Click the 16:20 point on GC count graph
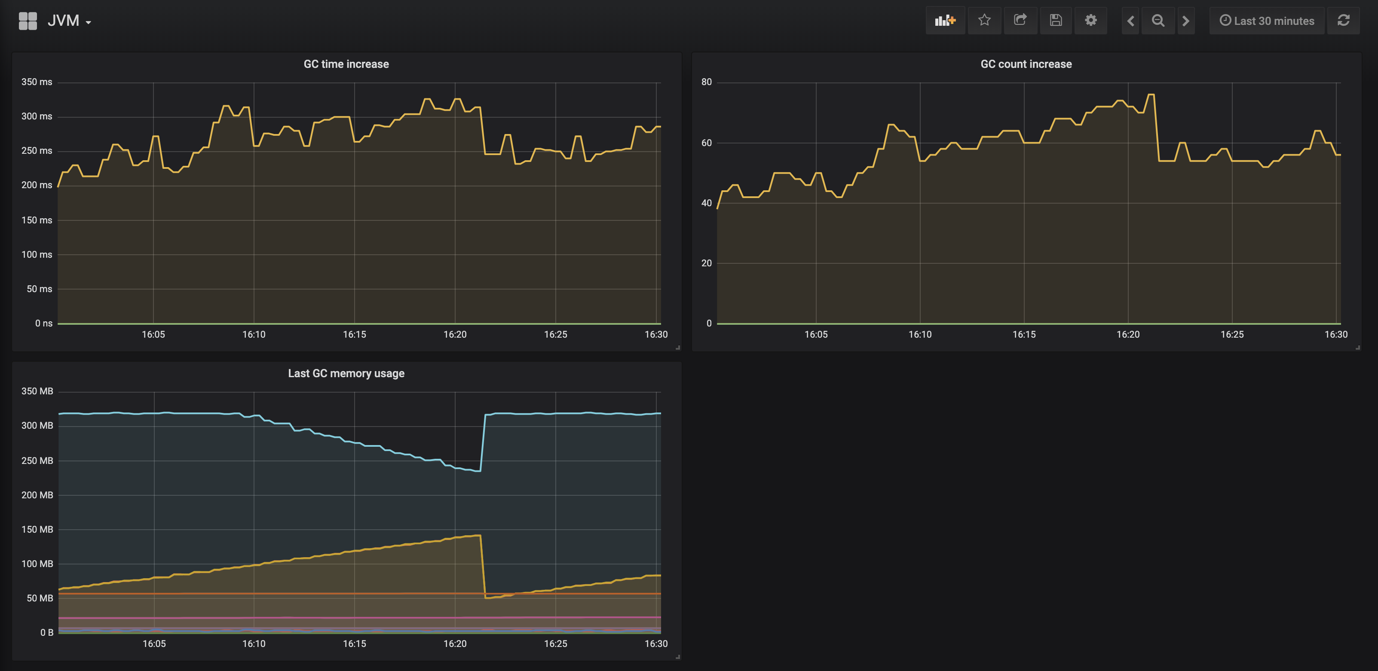This screenshot has height=671, width=1378. 1128,106
